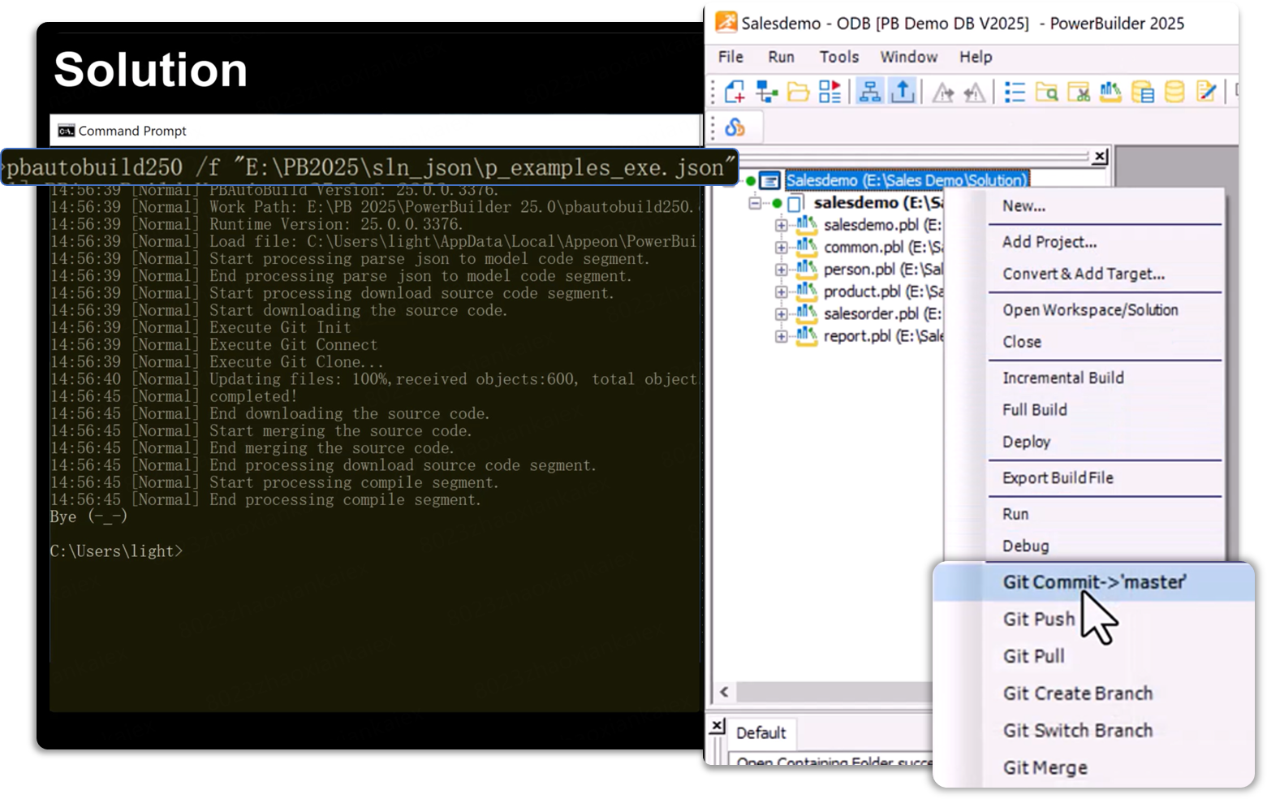Click the Next Error grayed warning icon

pos(943,93)
